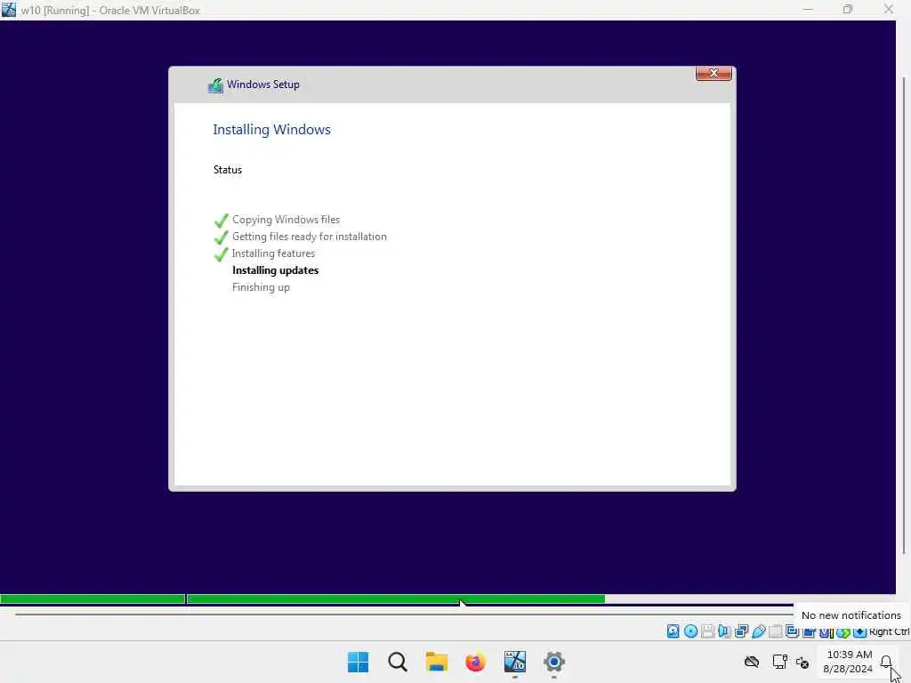The width and height of the screenshot is (911, 683).
Task: Click the VirtualBox title bar app icon
Action: (9, 9)
